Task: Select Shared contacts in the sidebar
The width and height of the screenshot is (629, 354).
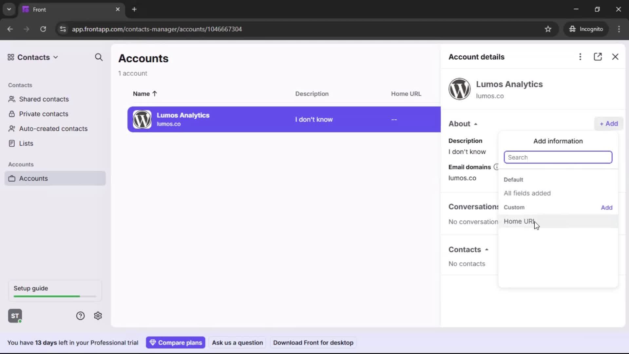Action: (x=44, y=99)
